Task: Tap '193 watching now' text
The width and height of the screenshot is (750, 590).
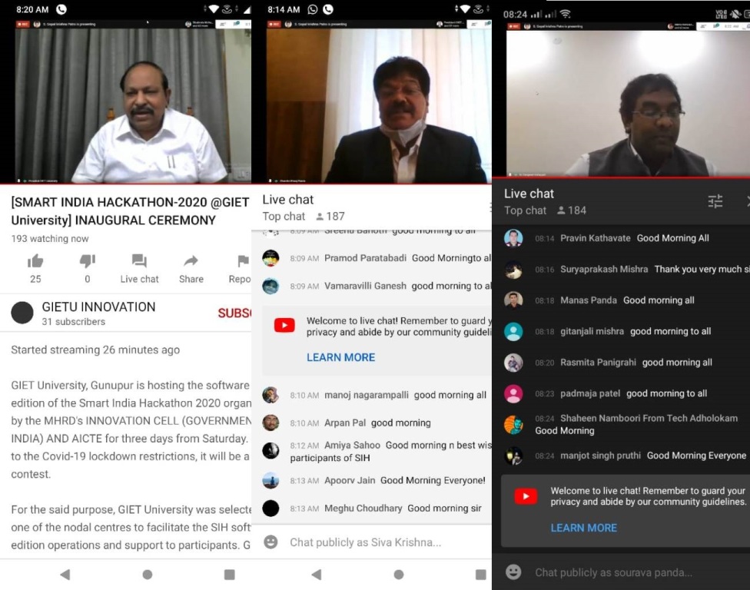Action: tap(50, 239)
